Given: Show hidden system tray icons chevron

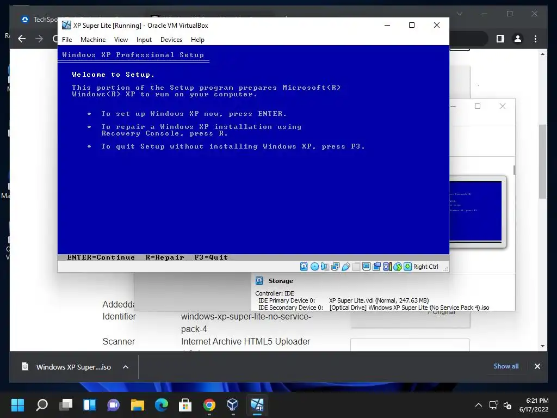Looking at the screenshot, I should pos(479,405).
